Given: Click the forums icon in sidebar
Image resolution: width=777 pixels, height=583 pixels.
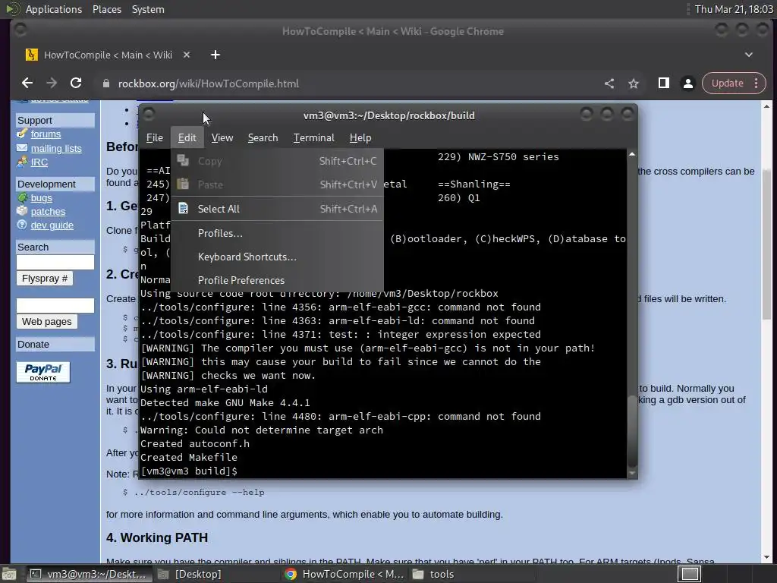Looking at the screenshot, I should [x=22, y=134].
